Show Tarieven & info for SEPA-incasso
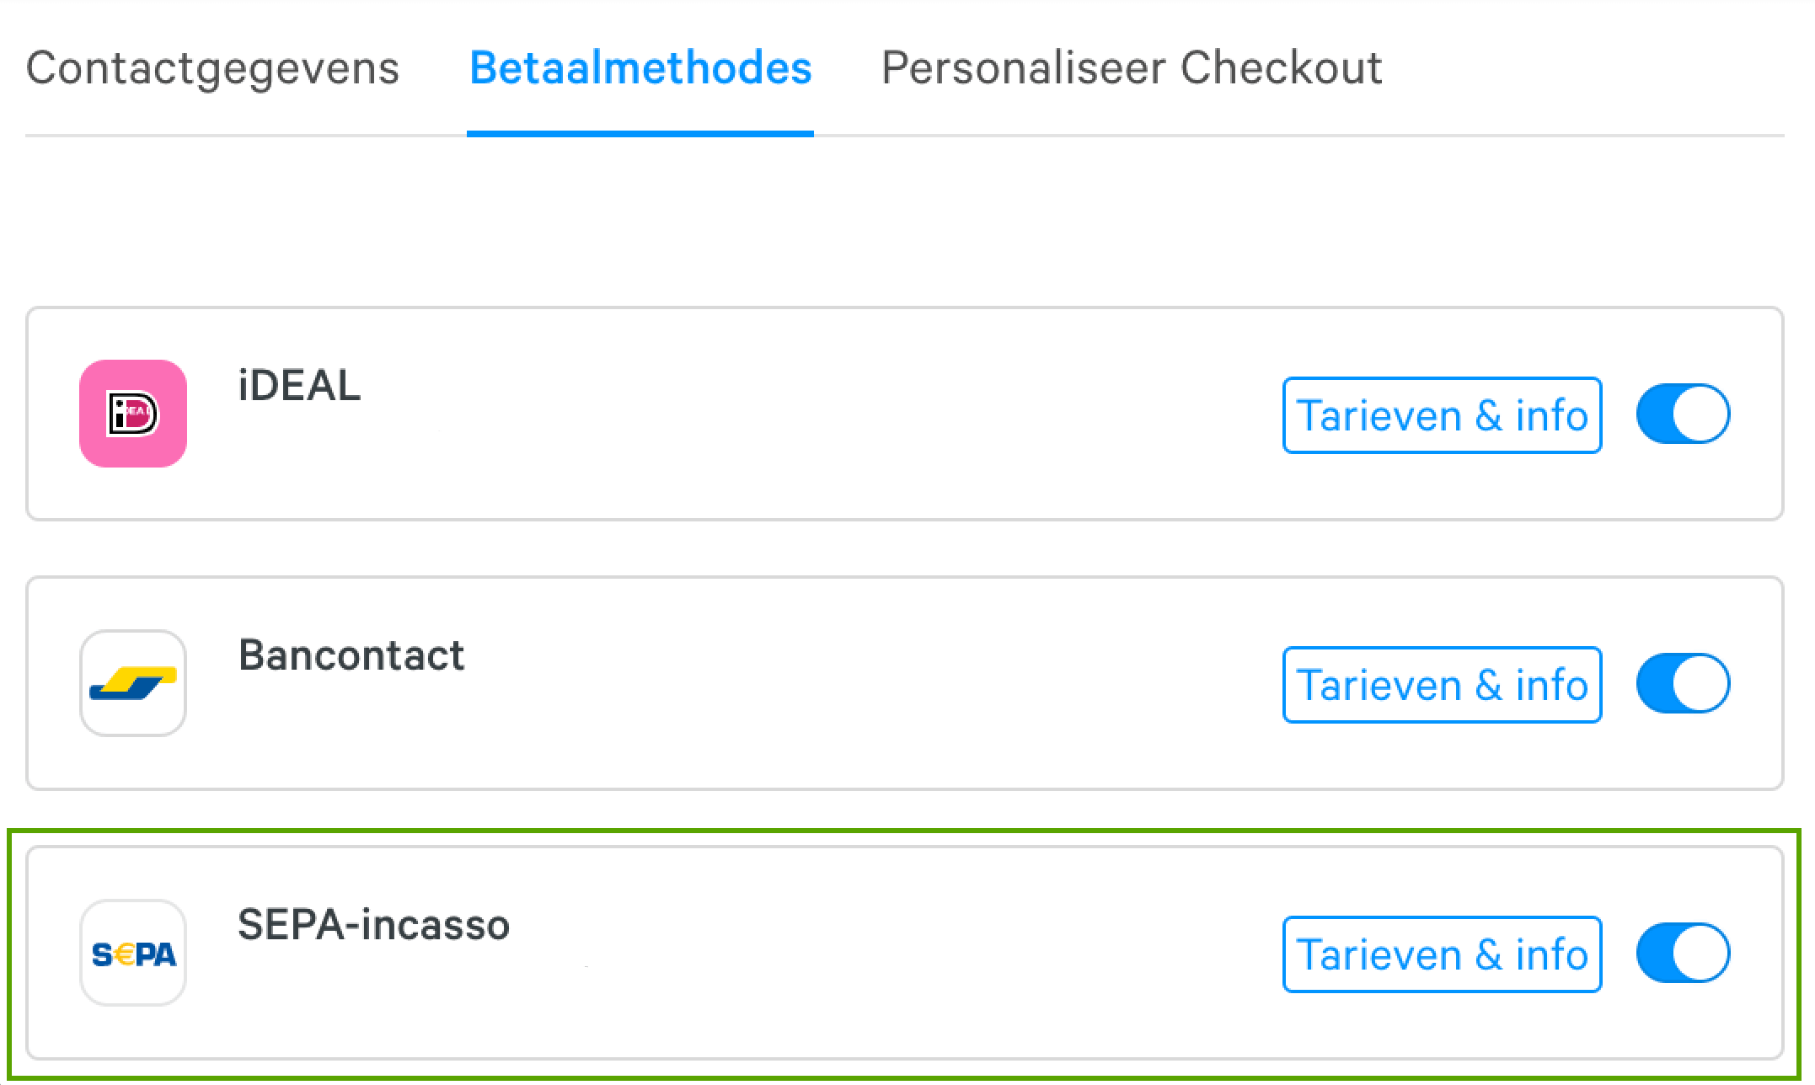This screenshot has height=1085, width=1815. tap(1442, 954)
